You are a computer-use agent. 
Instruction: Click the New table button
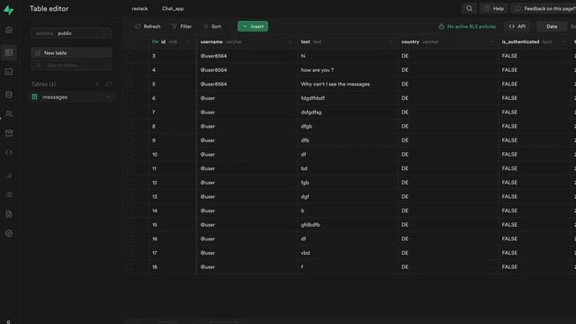coord(71,53)
